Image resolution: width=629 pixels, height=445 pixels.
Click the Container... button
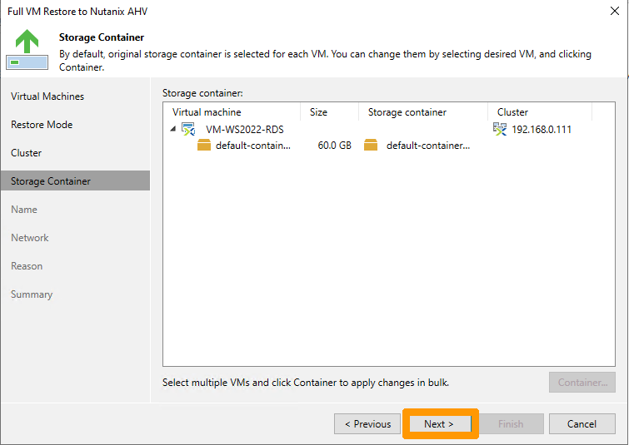click(x=582, y=382)
